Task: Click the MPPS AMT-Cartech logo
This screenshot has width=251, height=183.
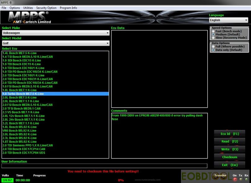Action: (x=29, y=17)
